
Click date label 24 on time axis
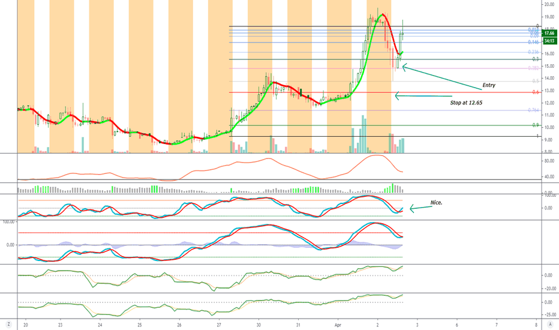(100, 325)
